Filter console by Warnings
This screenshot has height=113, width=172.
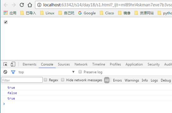point(132,80)
